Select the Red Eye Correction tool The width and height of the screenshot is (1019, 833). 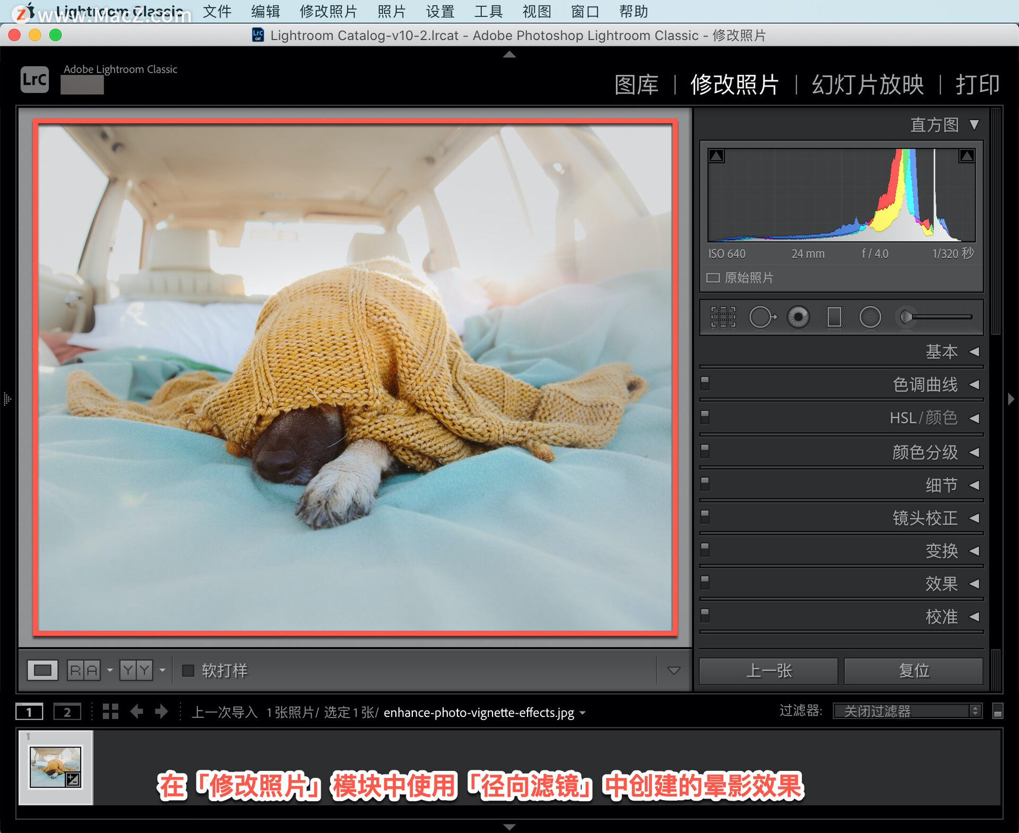point(798,317)
